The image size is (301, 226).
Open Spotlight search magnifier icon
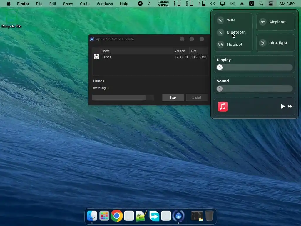pos(261,4)
